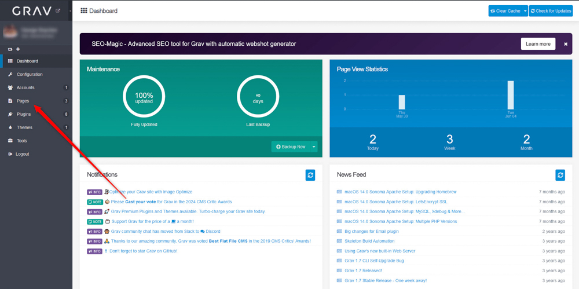Open Accounts in the sidebar
Viewport: 579px width, 289px height.
(x=36, y=87)
